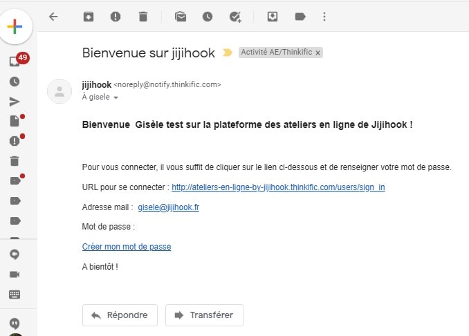Viewport: 469px width, 336px height.
Task: Toggle the yellow importance marker
Action: 228,53
